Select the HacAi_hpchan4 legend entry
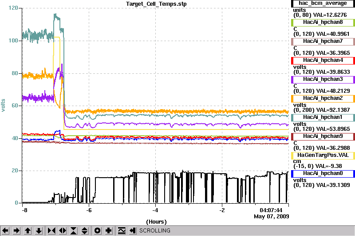Image resolution: width=355 pixels, height=236 pixels. pyautogui.click(x=323, y=61)
